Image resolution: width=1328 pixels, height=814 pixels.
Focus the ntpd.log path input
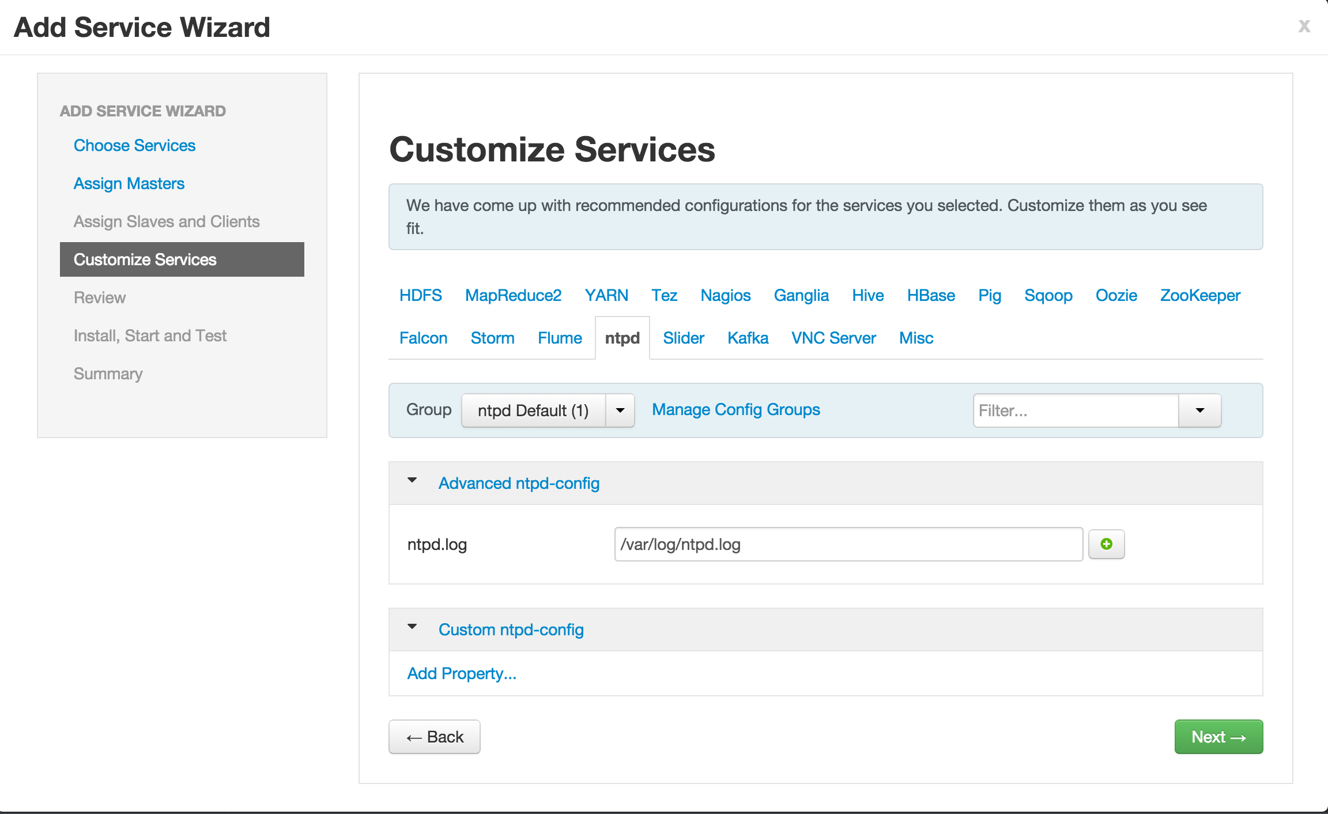tap(848, 544)
